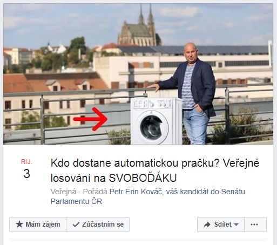Screen dimensions: 277x245
Task: Click the Parlamentu ČR link line
Action: tap(76, 201)
